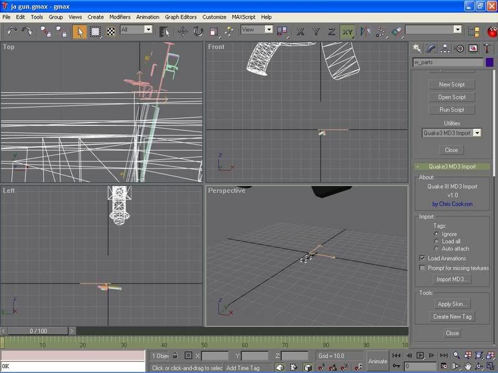Open the Modify command panel tab
Image resolution: width=498 pixels, height=373 pixels.
point(431,48)
